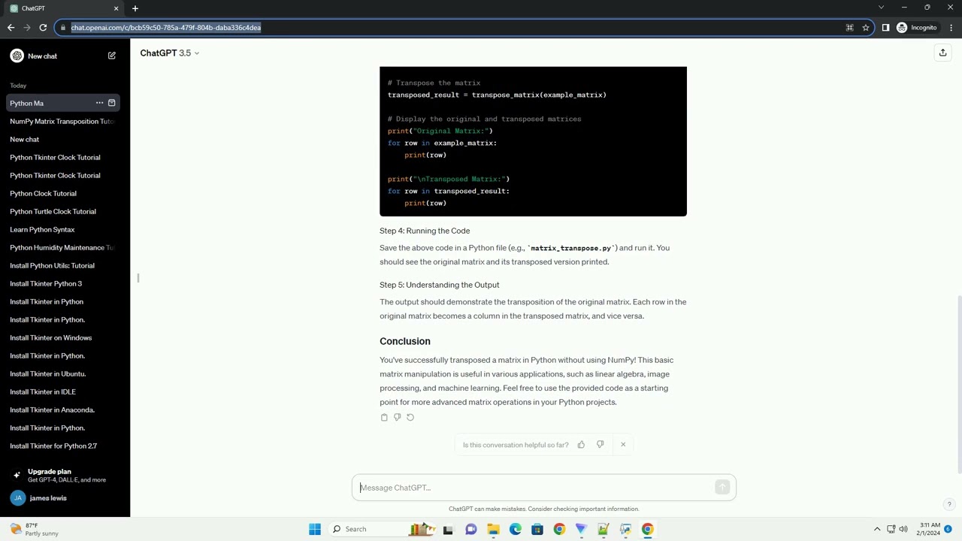Click the share chat icon top right
Screen dimensions: 962x541
tap(942, 53)
